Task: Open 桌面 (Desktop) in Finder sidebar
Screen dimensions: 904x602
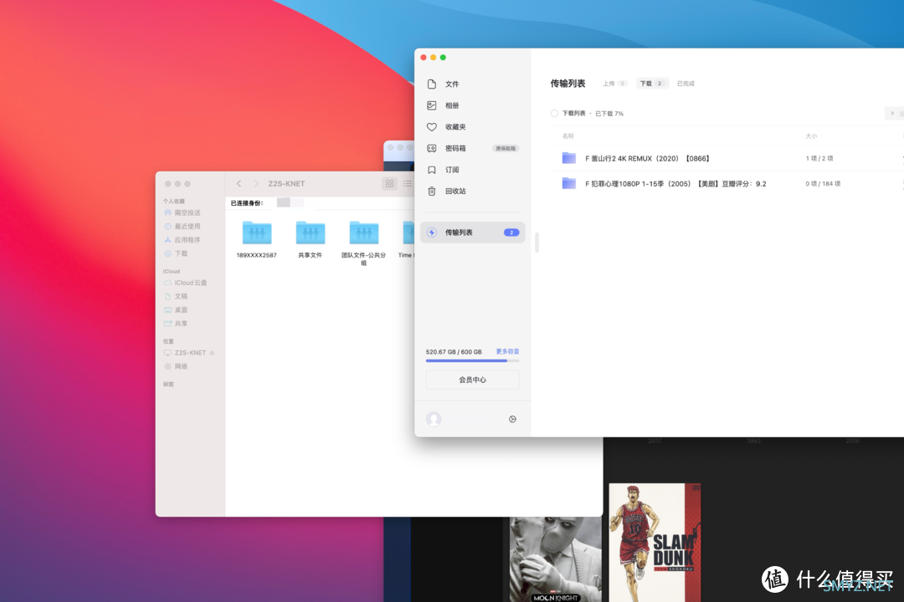Action: (x=181, y=310)
